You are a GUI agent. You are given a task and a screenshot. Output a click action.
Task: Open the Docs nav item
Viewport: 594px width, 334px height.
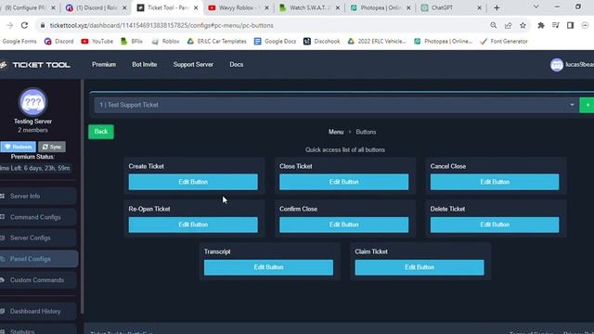(237, 64)
